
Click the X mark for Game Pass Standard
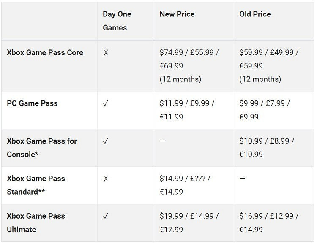tap(106, 179)
